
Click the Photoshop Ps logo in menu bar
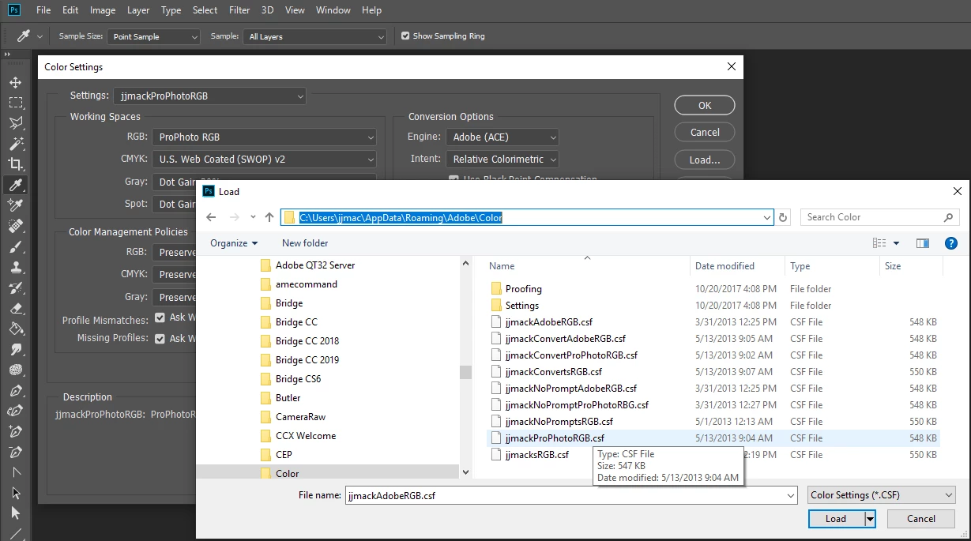click(x=13, y=10)
